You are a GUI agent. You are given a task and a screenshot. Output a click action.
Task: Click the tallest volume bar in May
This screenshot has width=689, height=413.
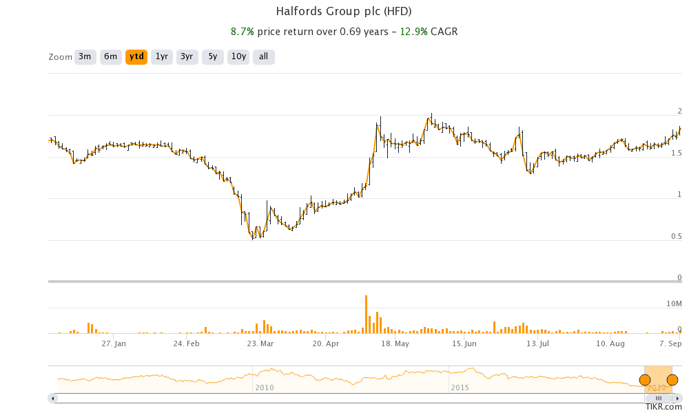pos(366,315)
